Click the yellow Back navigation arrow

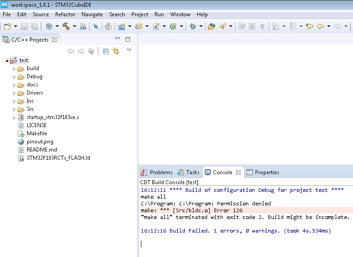click(x=320, y=26)
